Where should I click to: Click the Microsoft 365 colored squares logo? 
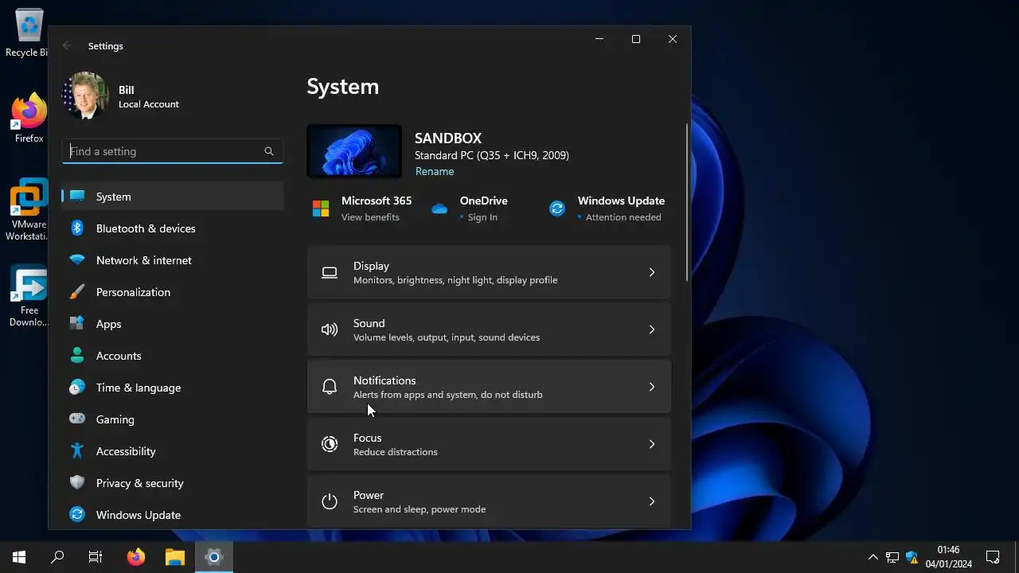point(321,209)
